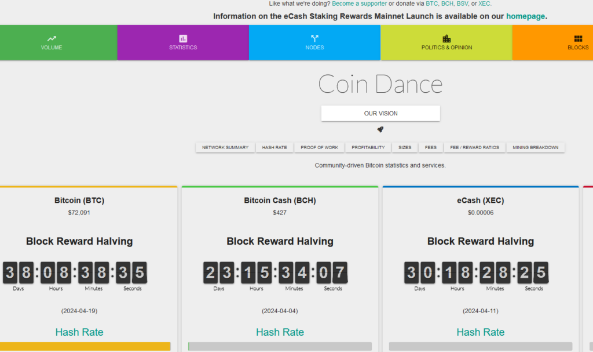The image size is (593, 352).
Task: Click the small tag icon below Our Vision
Action: pyautogui.click(x=380, y=129)
